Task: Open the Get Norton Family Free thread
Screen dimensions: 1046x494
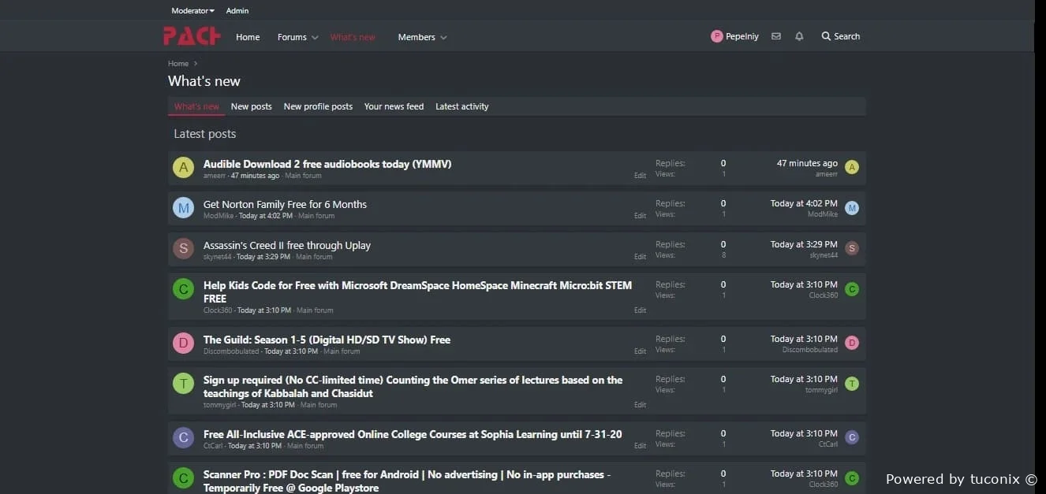Action: pyautogui.click(x=285, y=204)
